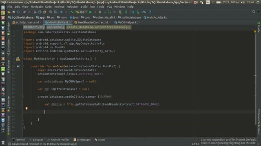Click the yellow inspection status indicator square

255,32
